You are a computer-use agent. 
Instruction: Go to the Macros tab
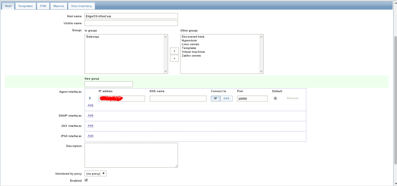pyautogui.click(x=59, y=6)
